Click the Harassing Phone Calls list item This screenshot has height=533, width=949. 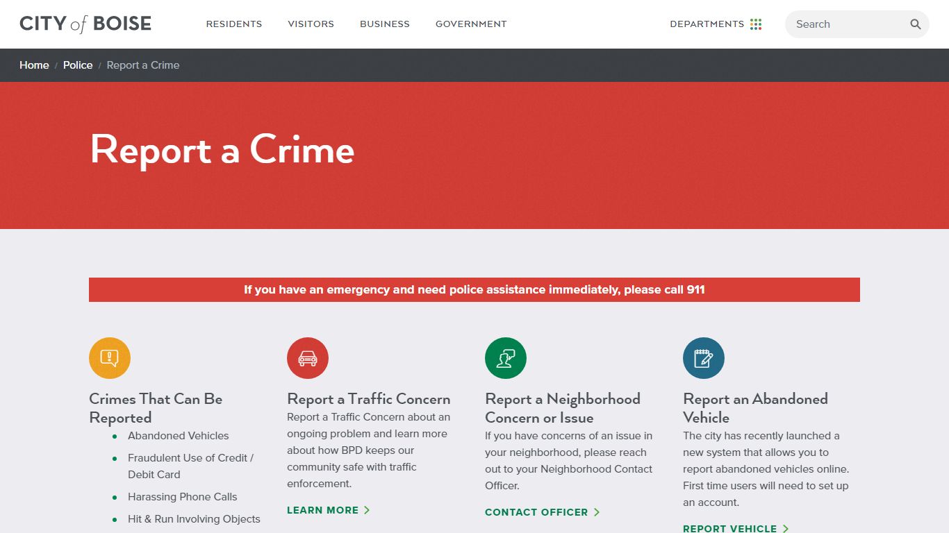pos(183,497)
